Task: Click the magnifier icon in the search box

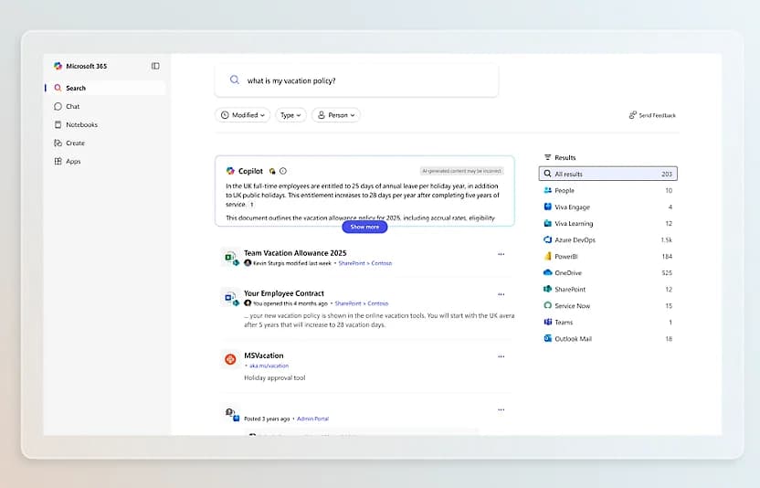Action: click(235, 80)
